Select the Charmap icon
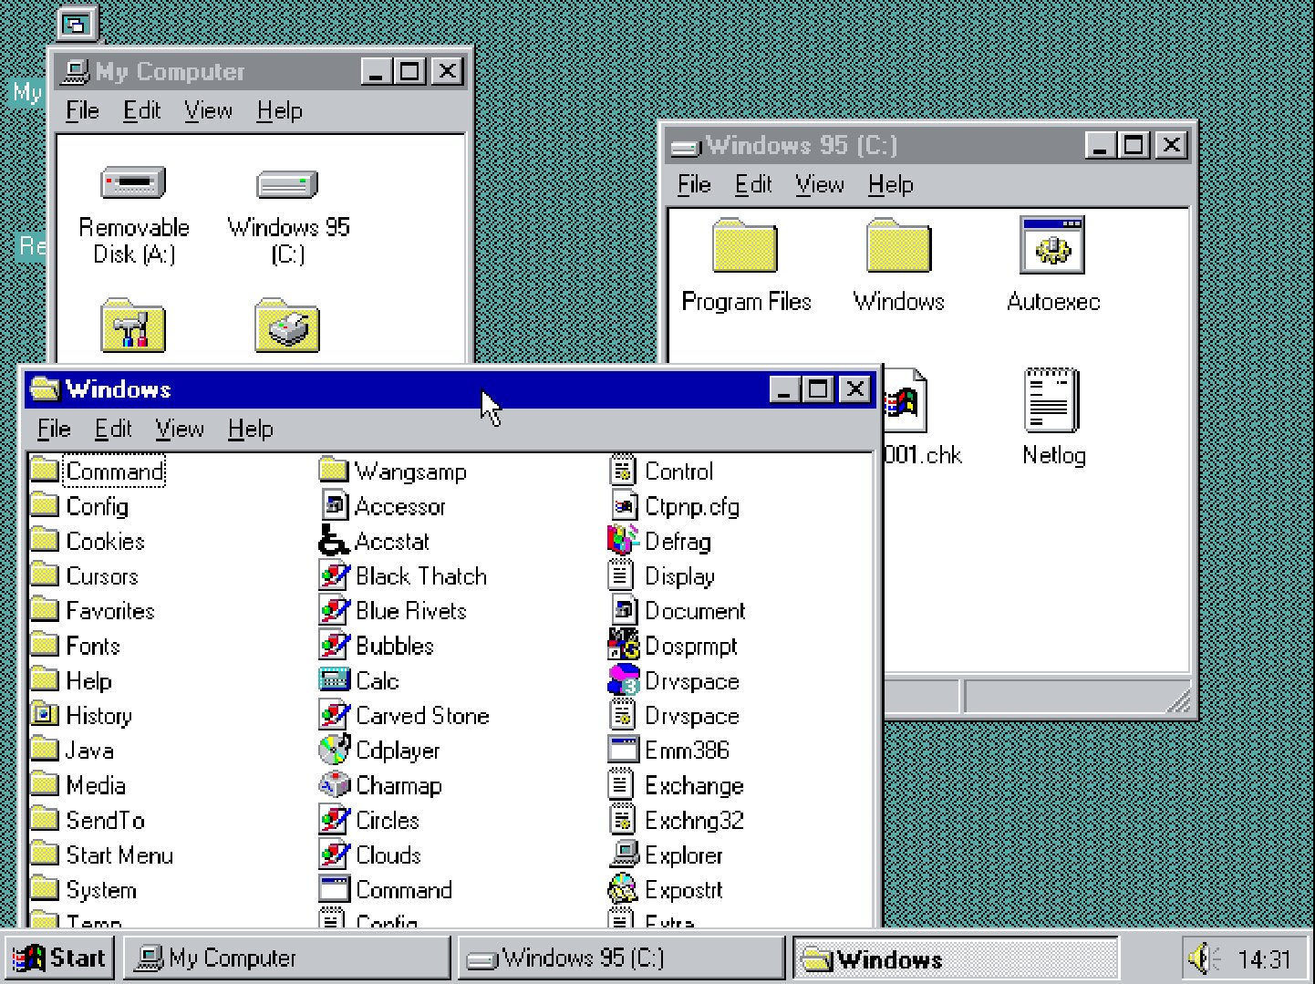This screenshot has height=984, width=1315. 334,784
